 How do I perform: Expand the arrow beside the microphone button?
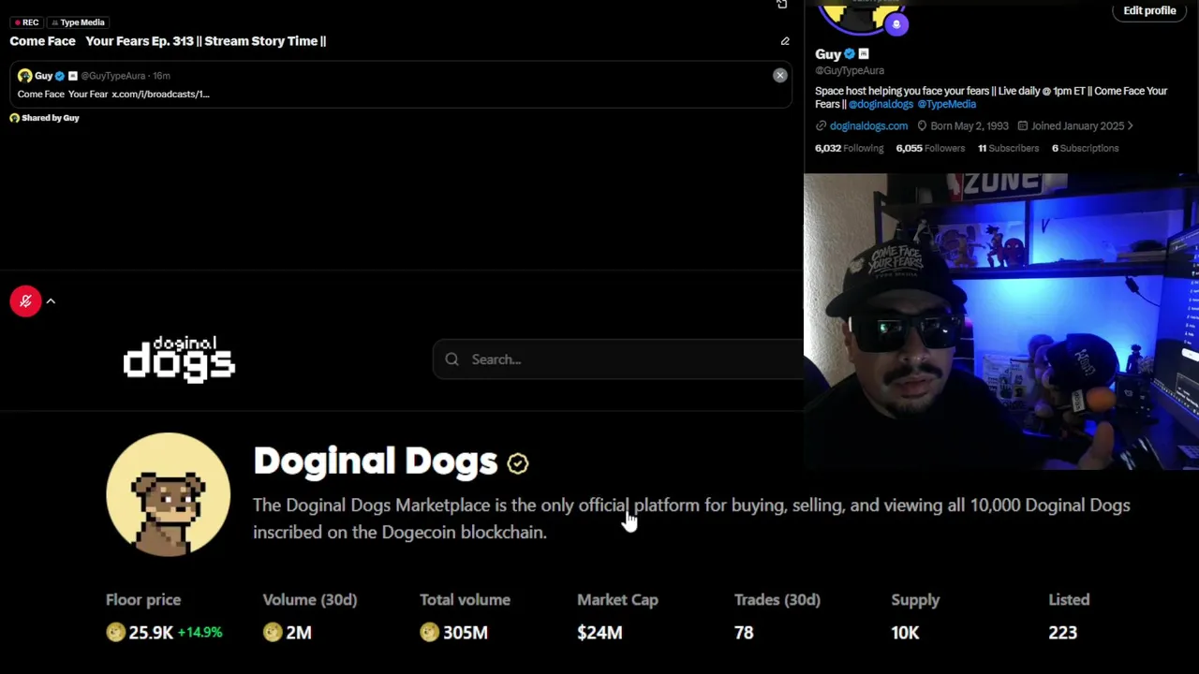pyautogui.click(x=51, y=301)
